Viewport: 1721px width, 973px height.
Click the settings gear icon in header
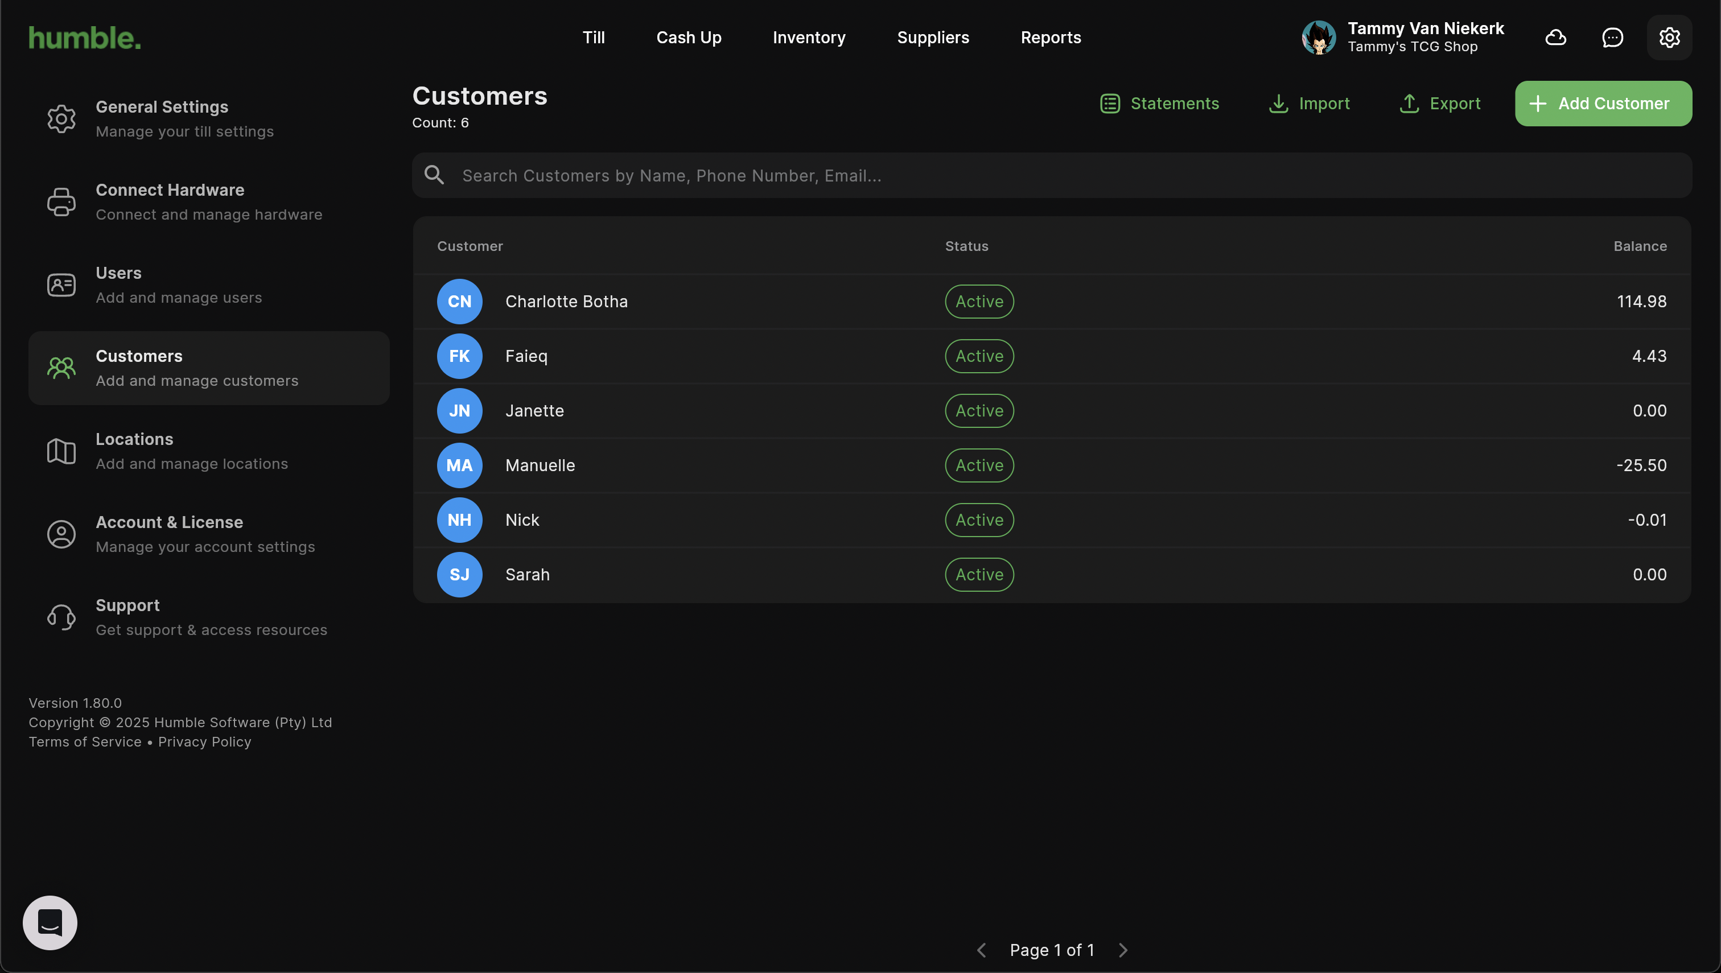tap(1669, 38)
